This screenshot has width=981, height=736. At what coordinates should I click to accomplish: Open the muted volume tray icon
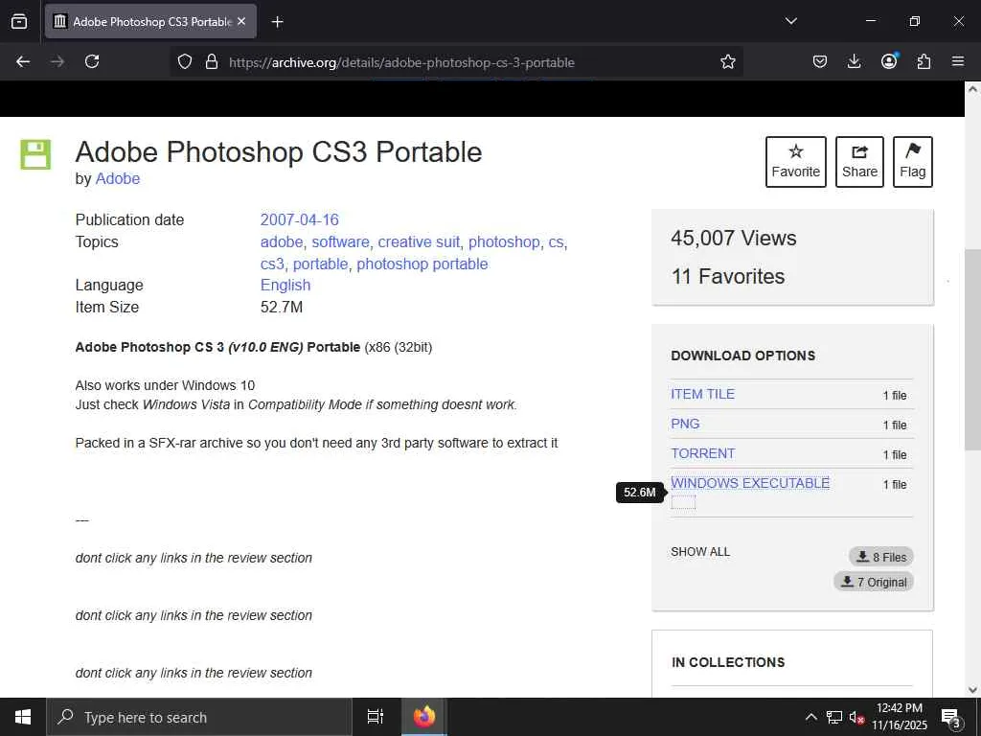coord(857,718)
